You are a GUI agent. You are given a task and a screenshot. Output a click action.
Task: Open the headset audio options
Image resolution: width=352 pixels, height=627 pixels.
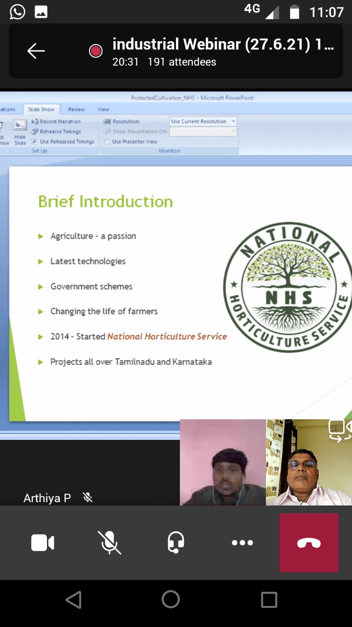coord(176,543)
